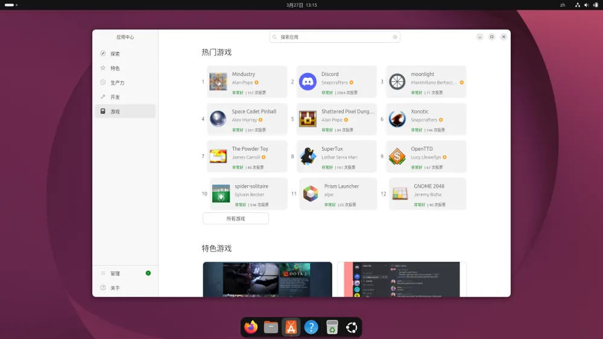The height and width of the screenshot is (339, 603).
Task: Click the author Jeremy Bicha text
Action: 428,194
